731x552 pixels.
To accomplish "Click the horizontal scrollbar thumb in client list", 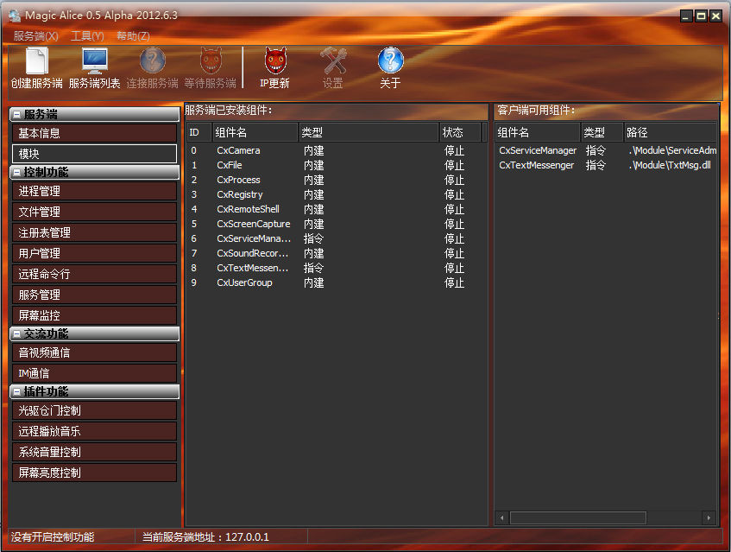I will [x=578, y=517].
